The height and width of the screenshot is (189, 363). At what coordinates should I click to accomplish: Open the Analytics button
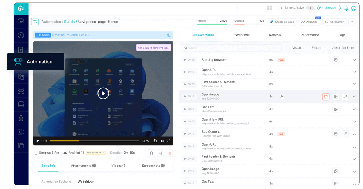[x=310, y=22]
